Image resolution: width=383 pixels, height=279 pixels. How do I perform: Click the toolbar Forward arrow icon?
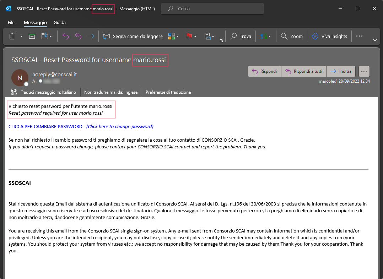click(91, 36)
